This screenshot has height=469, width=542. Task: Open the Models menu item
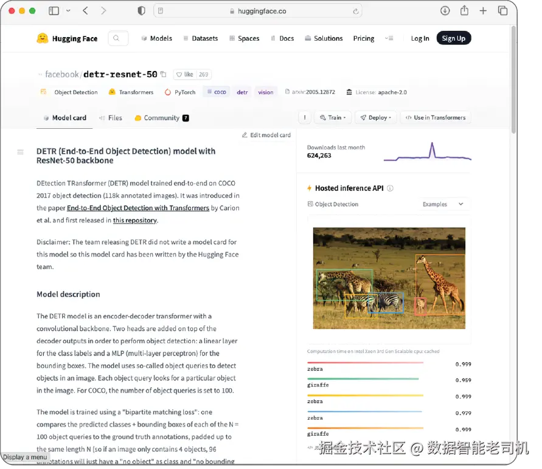click(x=156, y=38)
